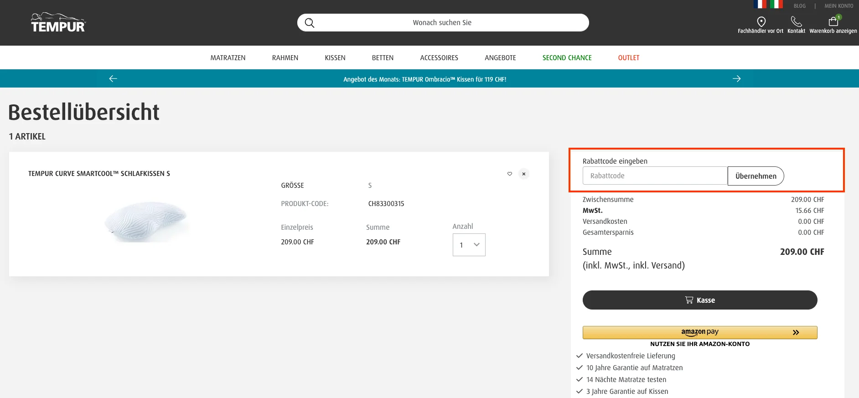Click the Kasse checkout button
This screenshot has width=859, height=398.
[x=700, y=300]
